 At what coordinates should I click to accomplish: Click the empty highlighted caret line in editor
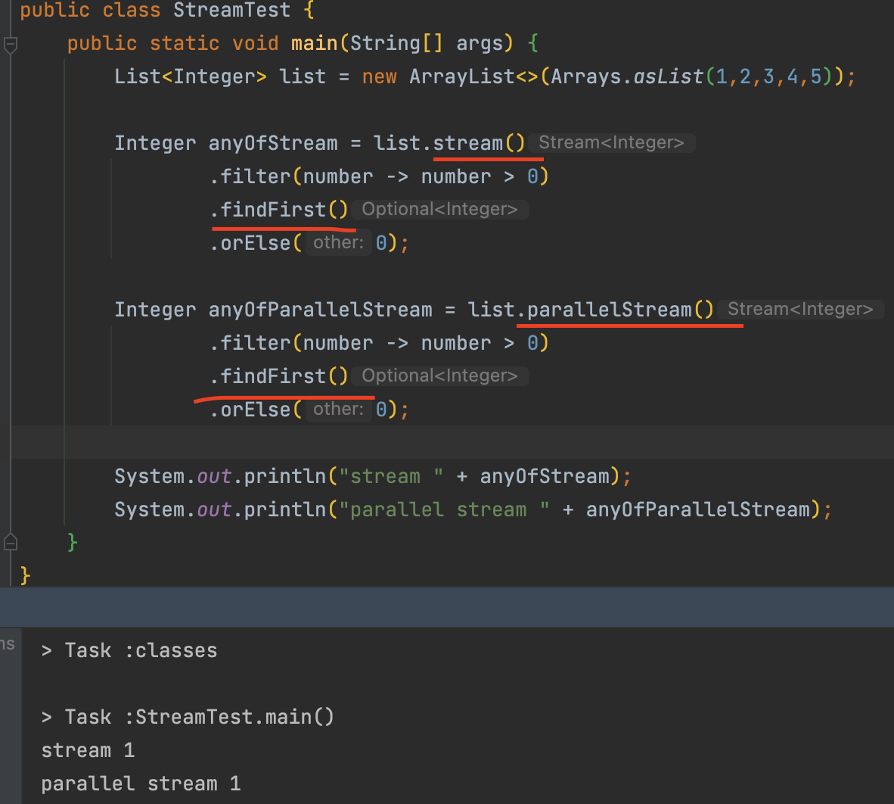pyautogui.click(x=452, y=442)
